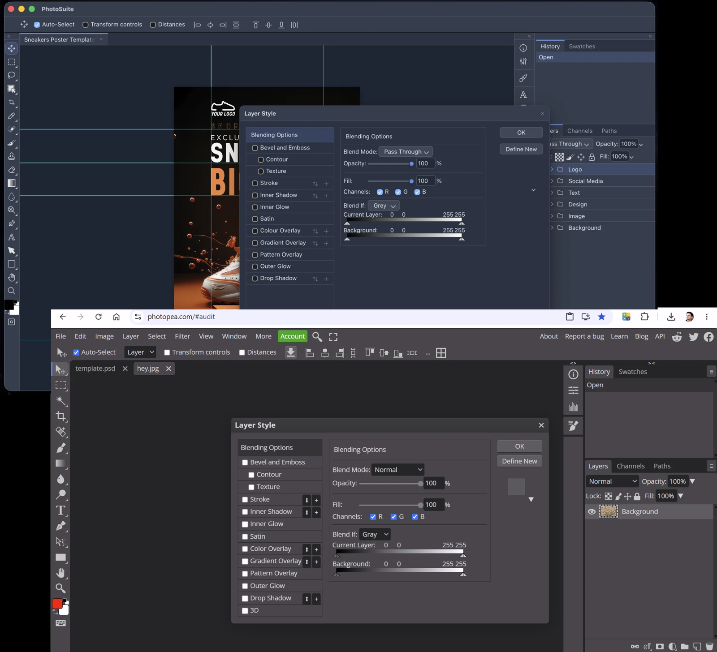Open Photopea's Reddit link icon
The image size is (717, 652).
pyautogui.click(x=677, y=337)
